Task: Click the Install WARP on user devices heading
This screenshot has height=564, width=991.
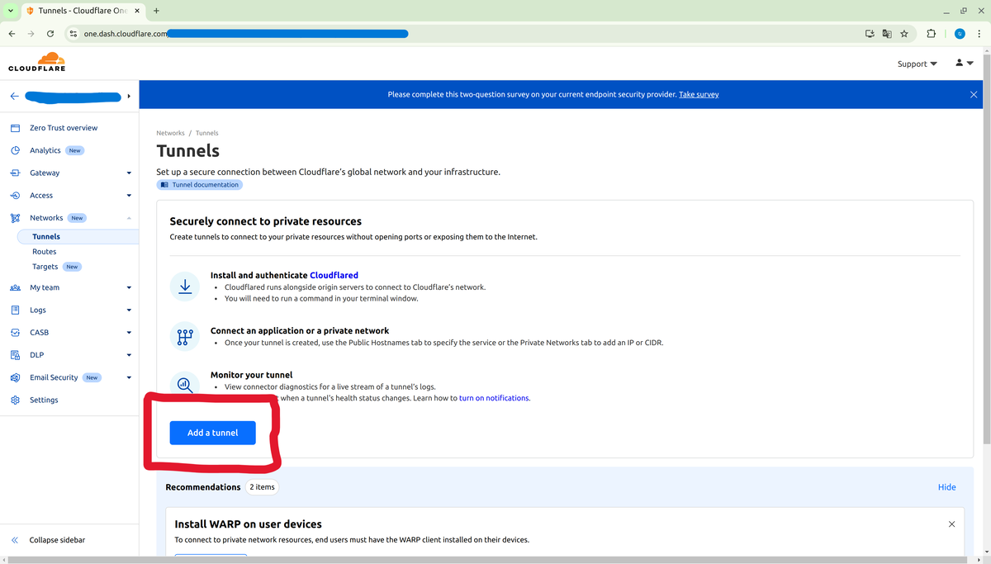Action: point(249,524)
